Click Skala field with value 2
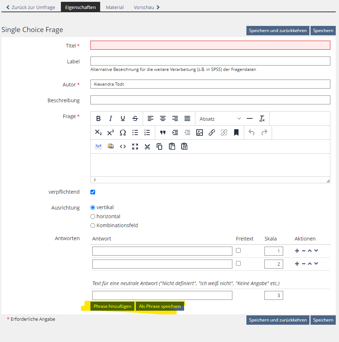This screenshot has height=342, width=339. point(274,264)
